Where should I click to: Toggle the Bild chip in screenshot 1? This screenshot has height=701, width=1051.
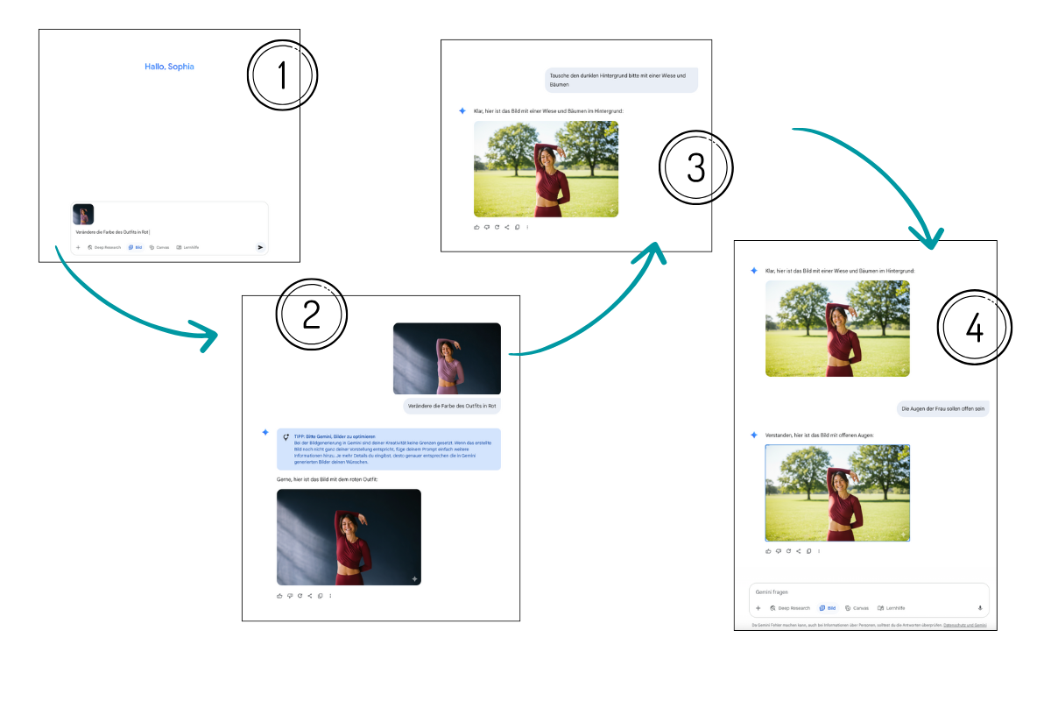(x=135, y=248)
